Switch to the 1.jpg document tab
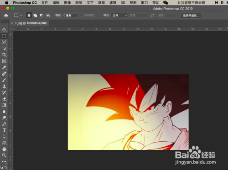The image size is (228, 170). (31, 23)
